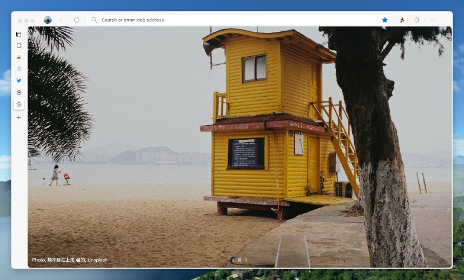Reload the page with the refresh button
The height and width of the screenshot is (280, 464).
pyautogui.click(x=77, y=20)
